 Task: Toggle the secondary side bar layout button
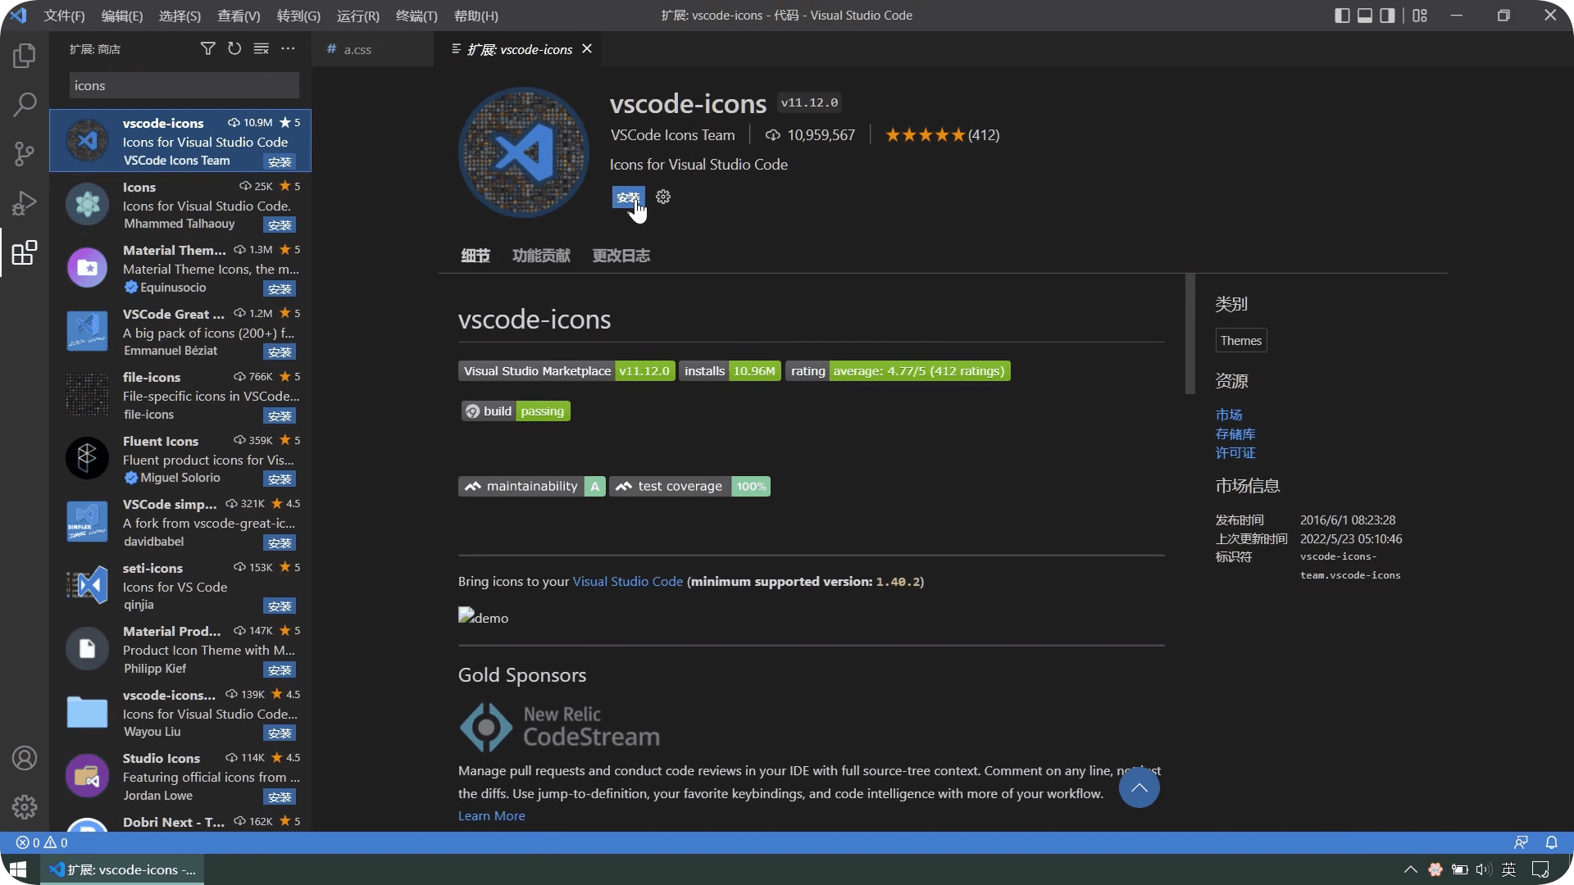tap(1387, 16)
